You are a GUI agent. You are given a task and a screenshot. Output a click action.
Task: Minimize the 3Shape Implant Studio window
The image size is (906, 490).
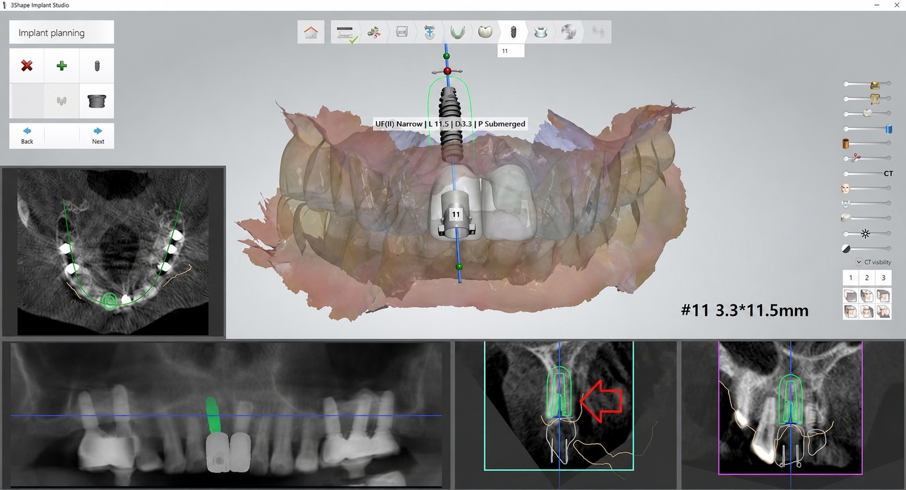tap(877, 5)
